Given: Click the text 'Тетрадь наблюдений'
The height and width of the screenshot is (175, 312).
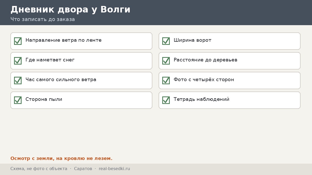Looking at the screenshot, I should [x=201, y=99].
